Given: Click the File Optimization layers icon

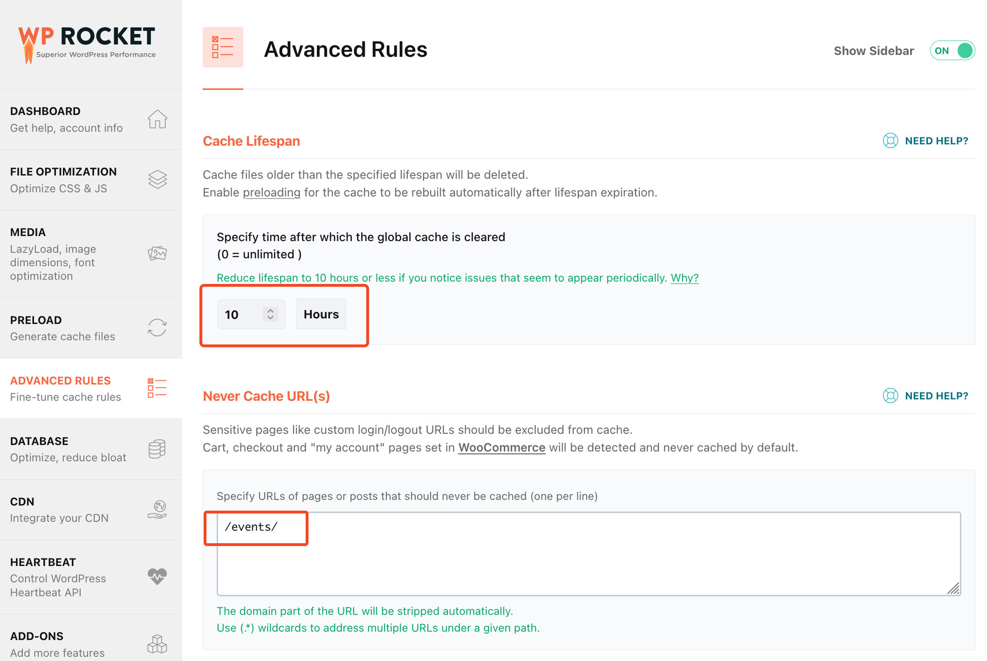Looking at the screenshot, I should tap(157, 179).
